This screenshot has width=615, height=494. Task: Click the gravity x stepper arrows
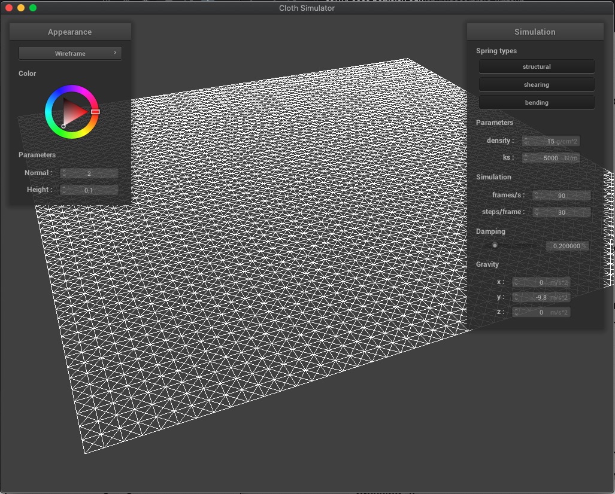[515, 282]
